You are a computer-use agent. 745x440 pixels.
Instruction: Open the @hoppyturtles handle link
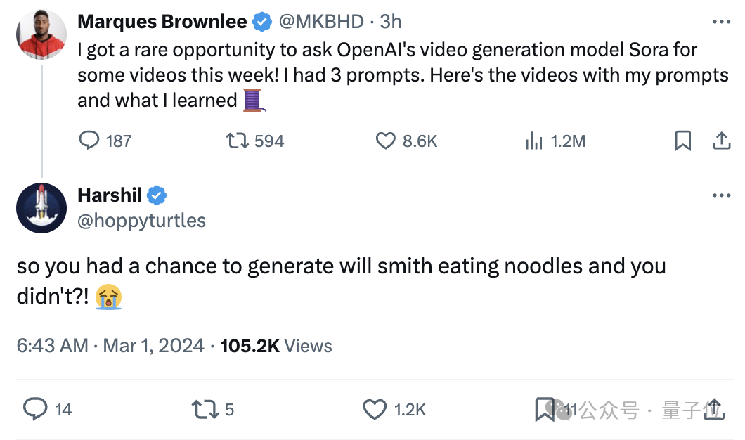(141, 220)
